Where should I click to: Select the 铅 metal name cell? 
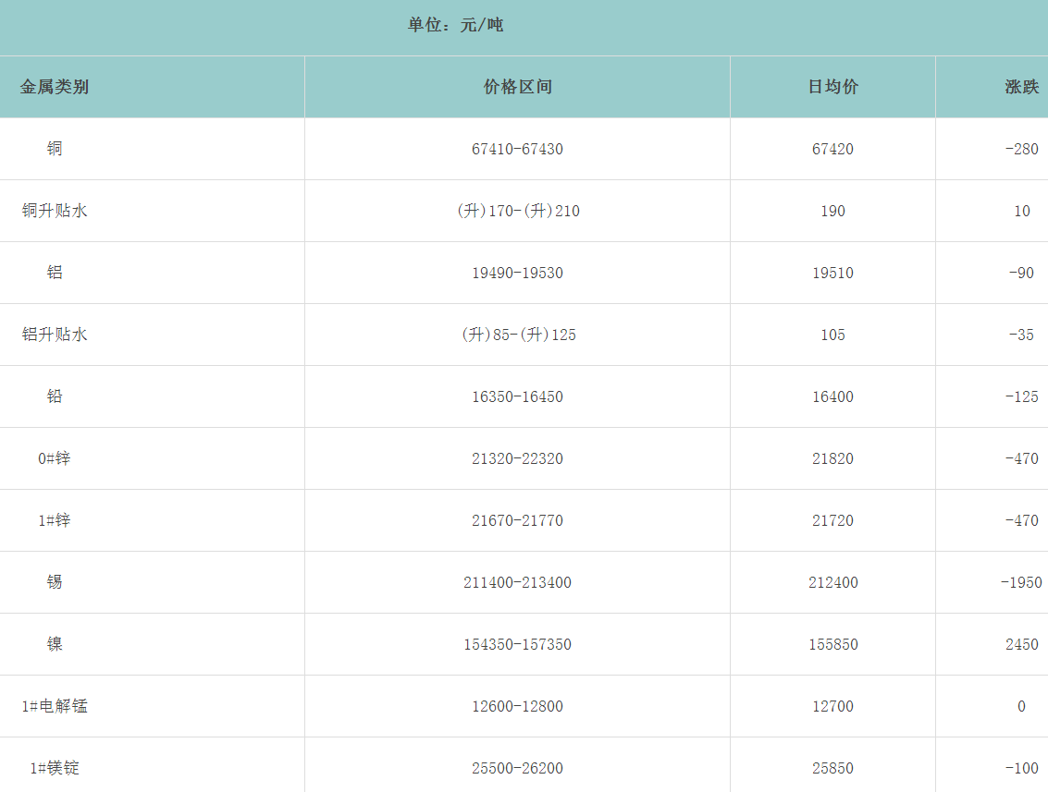[x=55, y=396]
